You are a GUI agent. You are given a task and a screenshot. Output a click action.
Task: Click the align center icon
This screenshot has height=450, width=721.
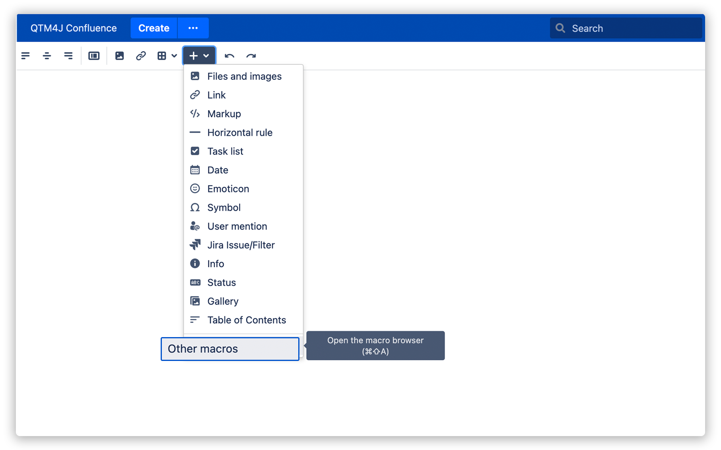47,56
